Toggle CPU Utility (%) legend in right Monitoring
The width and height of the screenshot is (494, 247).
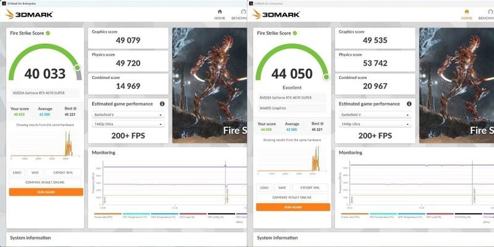pos(468,216)
